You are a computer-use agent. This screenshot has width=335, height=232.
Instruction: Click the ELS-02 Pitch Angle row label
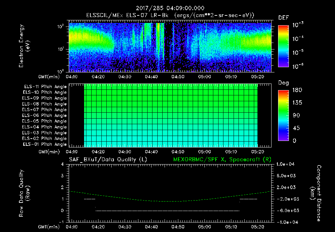[44, 139]
